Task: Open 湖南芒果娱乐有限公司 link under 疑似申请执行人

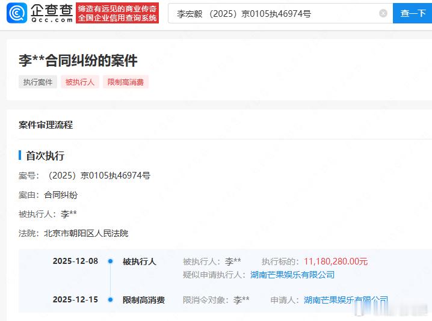Action: pyautogui.click(x=292, y=275)
